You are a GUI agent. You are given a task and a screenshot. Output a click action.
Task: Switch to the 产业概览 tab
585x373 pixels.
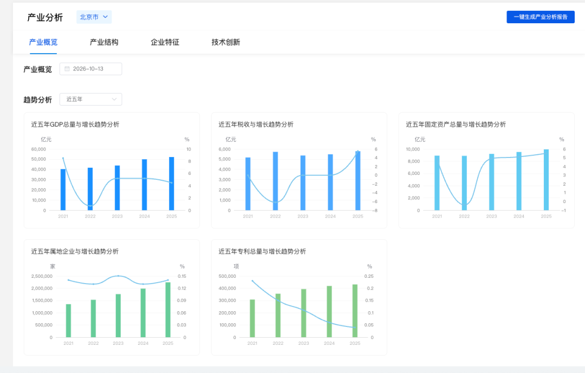tap(43, 42)
